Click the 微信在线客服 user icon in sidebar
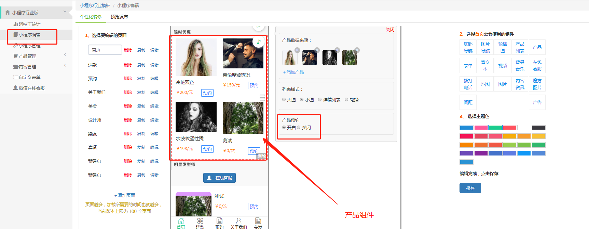This screenshot has height=229, width=589. 15,88
